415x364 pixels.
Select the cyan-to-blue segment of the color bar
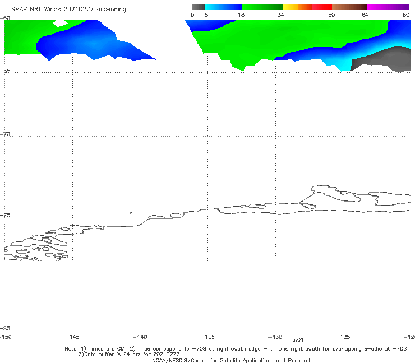pos(224,7)
